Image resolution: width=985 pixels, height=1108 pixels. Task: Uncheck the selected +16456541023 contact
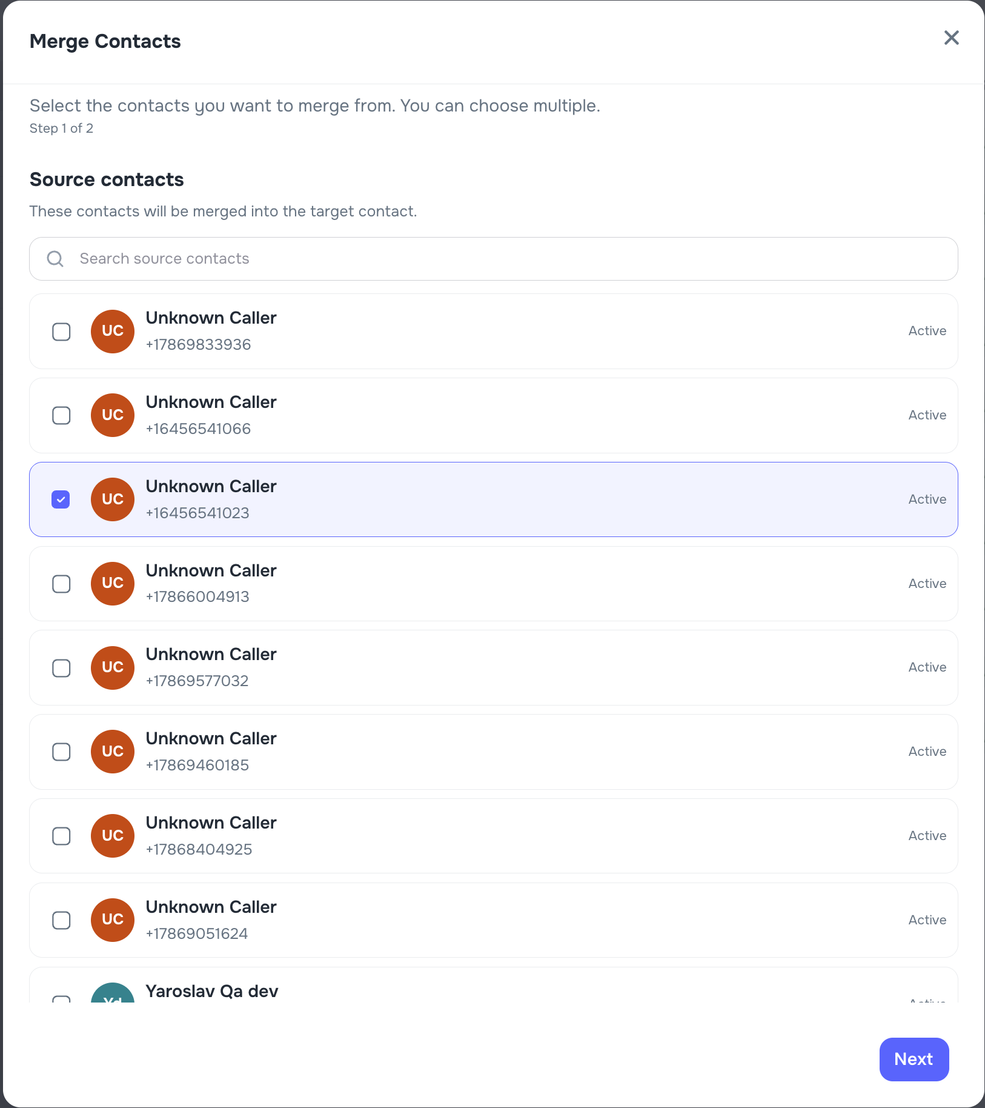[x=61, y=499]
